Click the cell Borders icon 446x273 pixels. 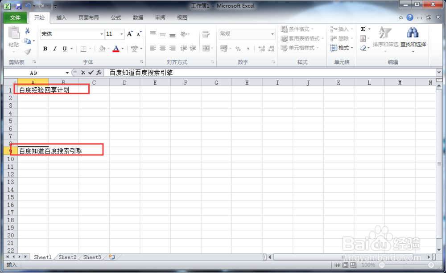83,49
